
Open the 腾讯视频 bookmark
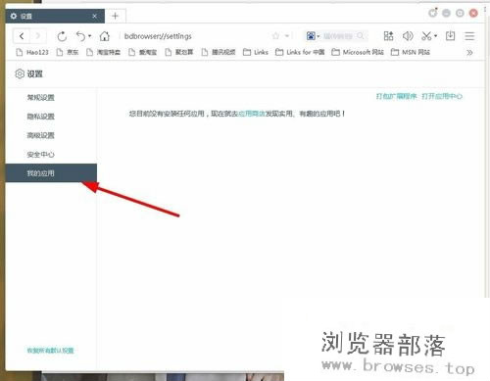click(x=219, y=52)
